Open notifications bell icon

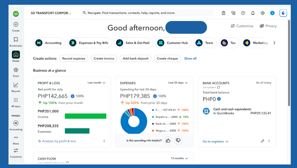tap(253, 13)
